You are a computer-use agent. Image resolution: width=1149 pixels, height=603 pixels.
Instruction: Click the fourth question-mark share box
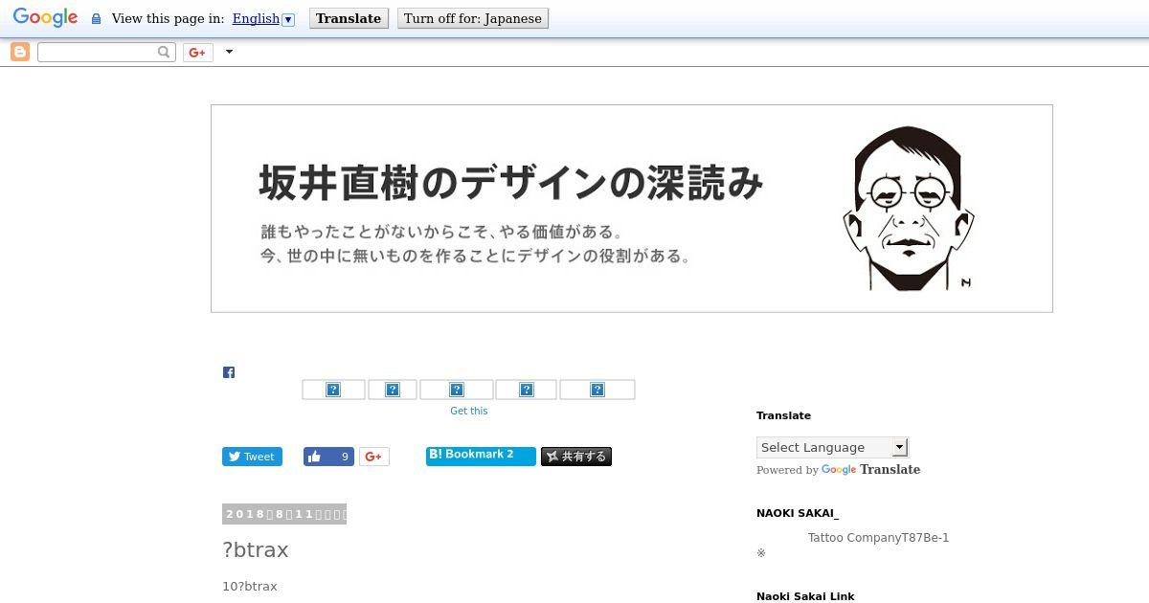[x=527, y=390]
